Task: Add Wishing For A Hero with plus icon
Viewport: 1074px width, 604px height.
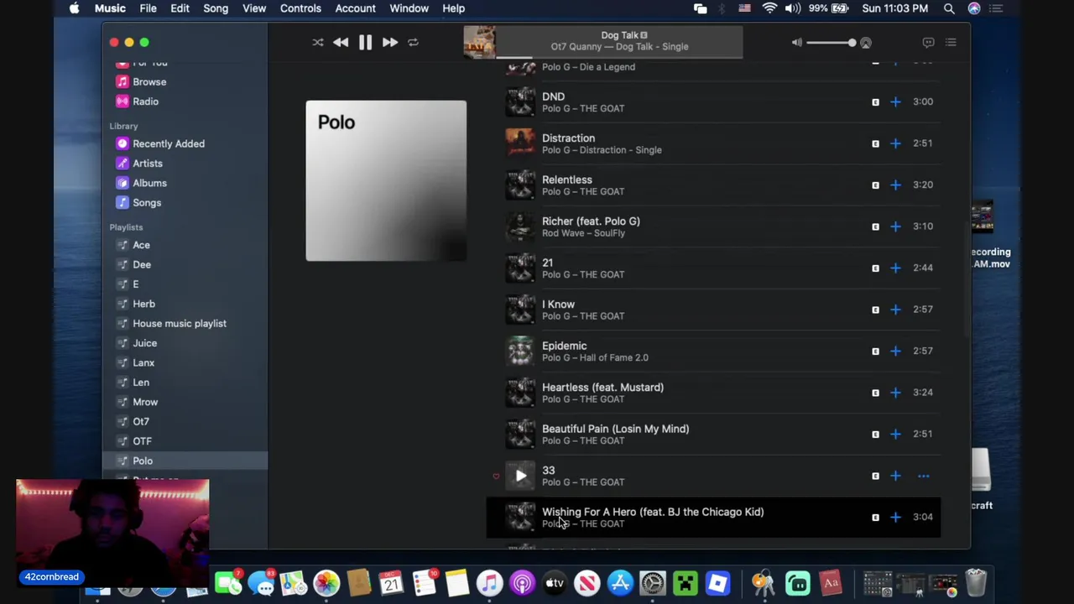Action: pyautogui.click(x=895, y=517)
